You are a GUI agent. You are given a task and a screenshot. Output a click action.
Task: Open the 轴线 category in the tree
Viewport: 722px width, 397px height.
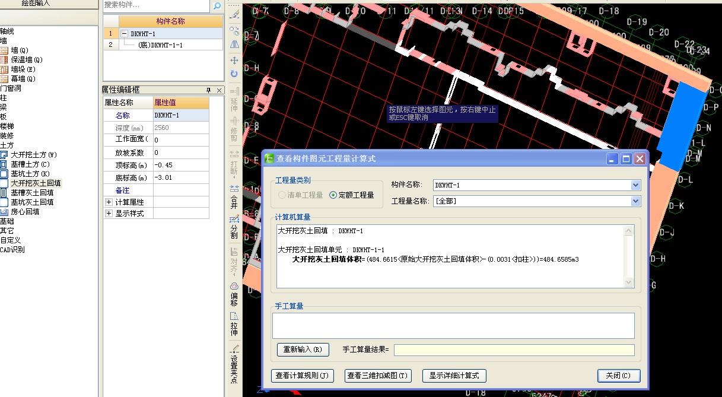(x=7, y=31)
